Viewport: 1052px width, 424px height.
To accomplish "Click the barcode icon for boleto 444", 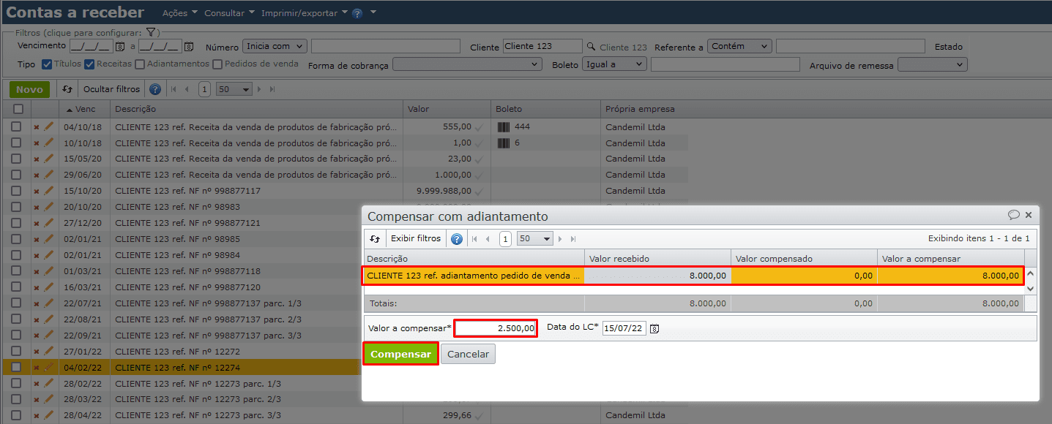I will point(504,126).
